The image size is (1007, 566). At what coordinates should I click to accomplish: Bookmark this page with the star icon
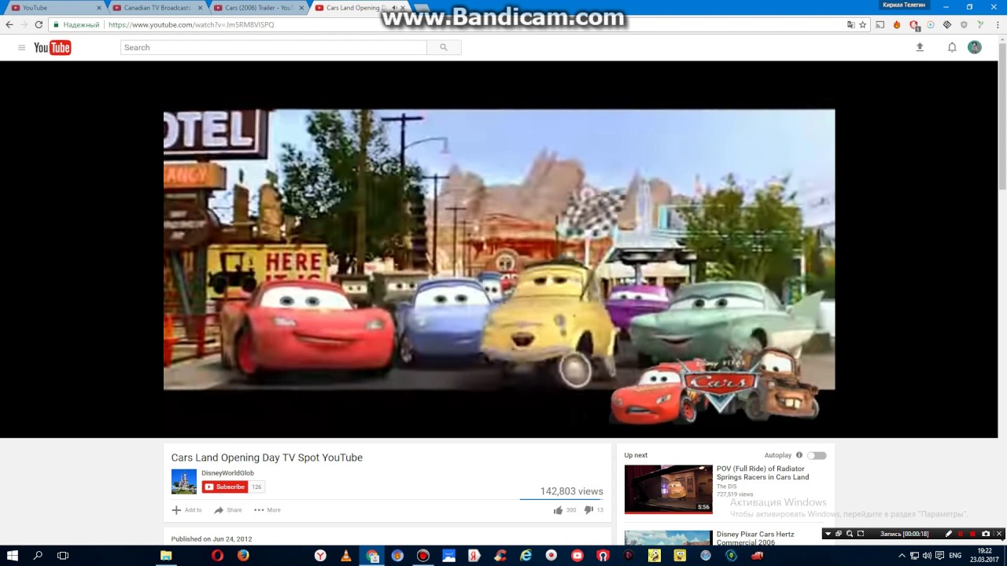click(x=863, y=24)
